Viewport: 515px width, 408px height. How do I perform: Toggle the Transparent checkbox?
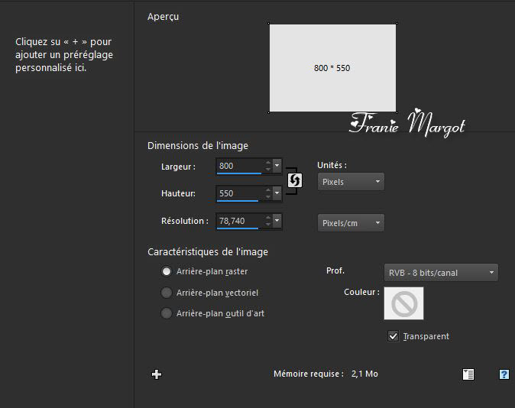pyautogui.click(x=394, y=336)
